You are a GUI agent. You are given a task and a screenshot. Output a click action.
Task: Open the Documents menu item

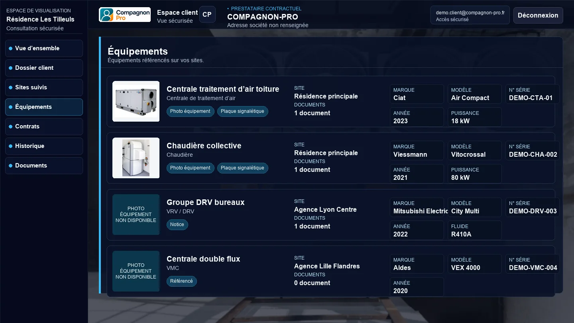coord(44,165)
